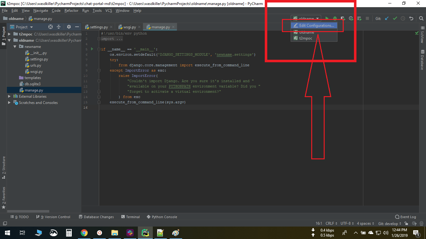
Task: Commit changes with green Git checkmark
Action: point(395,19)
